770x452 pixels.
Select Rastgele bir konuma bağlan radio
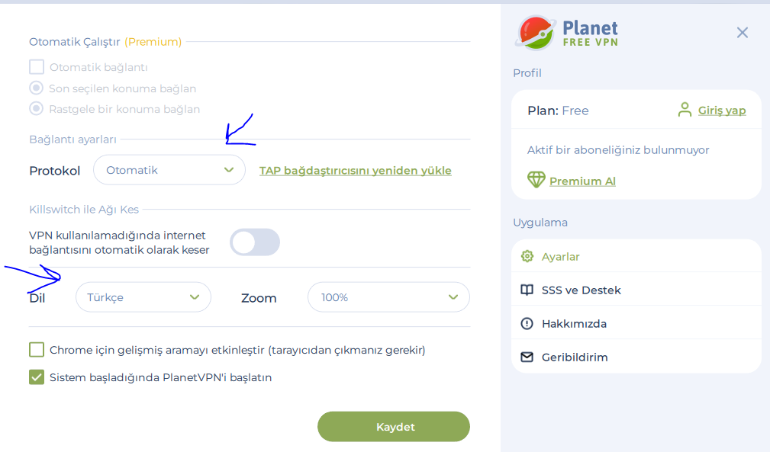36,108
